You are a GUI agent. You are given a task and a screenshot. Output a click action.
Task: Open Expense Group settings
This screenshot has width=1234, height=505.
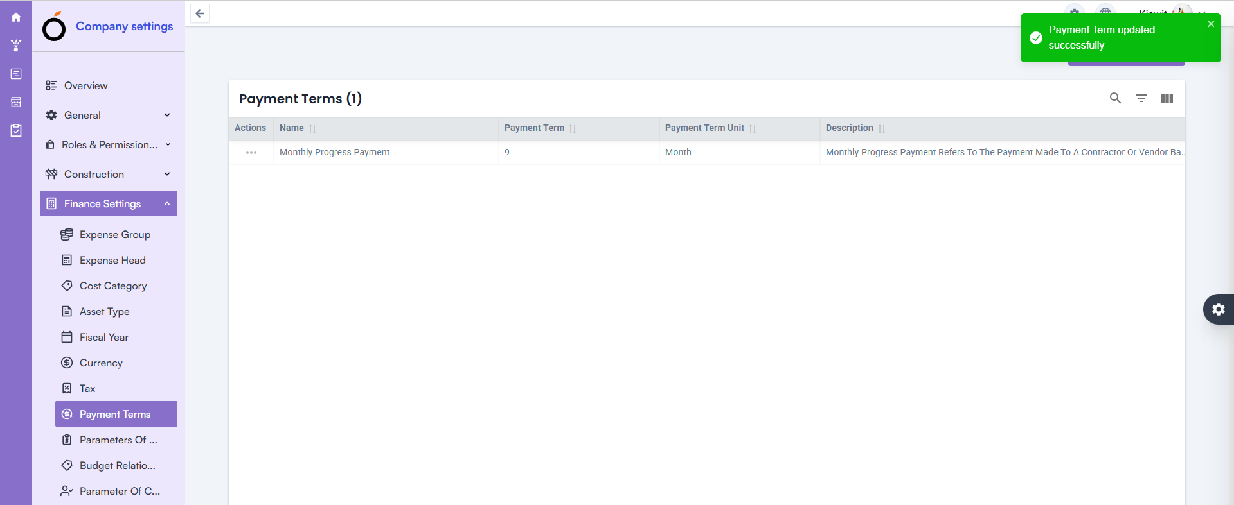(x=116, y=234)
